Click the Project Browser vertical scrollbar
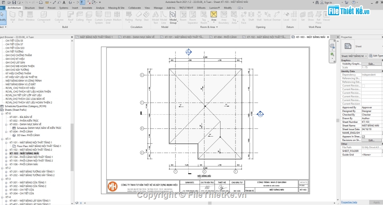Image resolution: width=383 pixels, height=205 pixels. (x=72, y=147)
